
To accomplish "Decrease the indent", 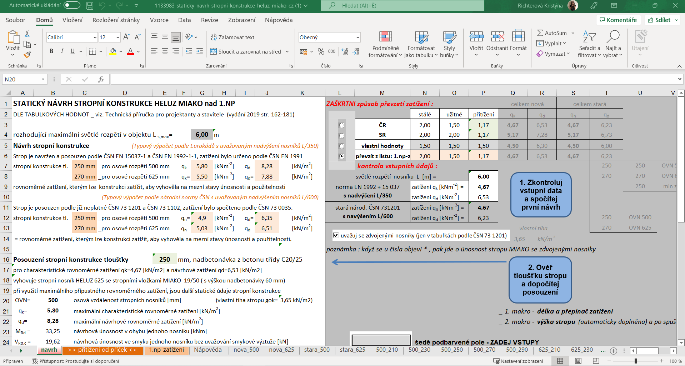I will coord(189,51).
